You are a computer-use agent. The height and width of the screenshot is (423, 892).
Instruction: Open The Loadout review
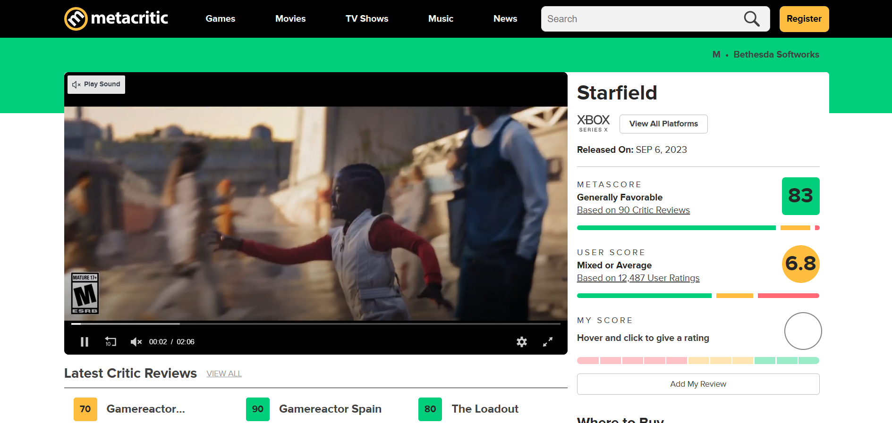click(485, 409)
